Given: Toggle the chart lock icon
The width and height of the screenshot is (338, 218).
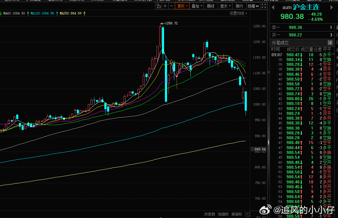Looking at the screenshot, I should pos(158,6).
